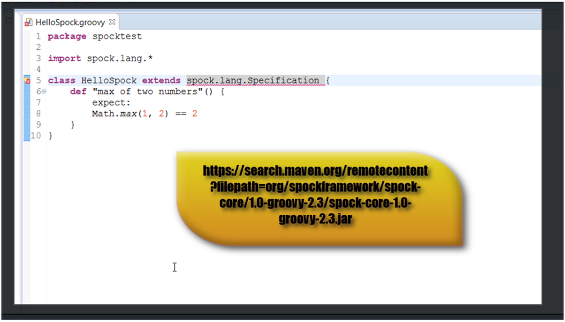The height and width of the screenshot is (322, 565).
Task: Click line number 4 in the gutter
Action: (x=39, y=69)
